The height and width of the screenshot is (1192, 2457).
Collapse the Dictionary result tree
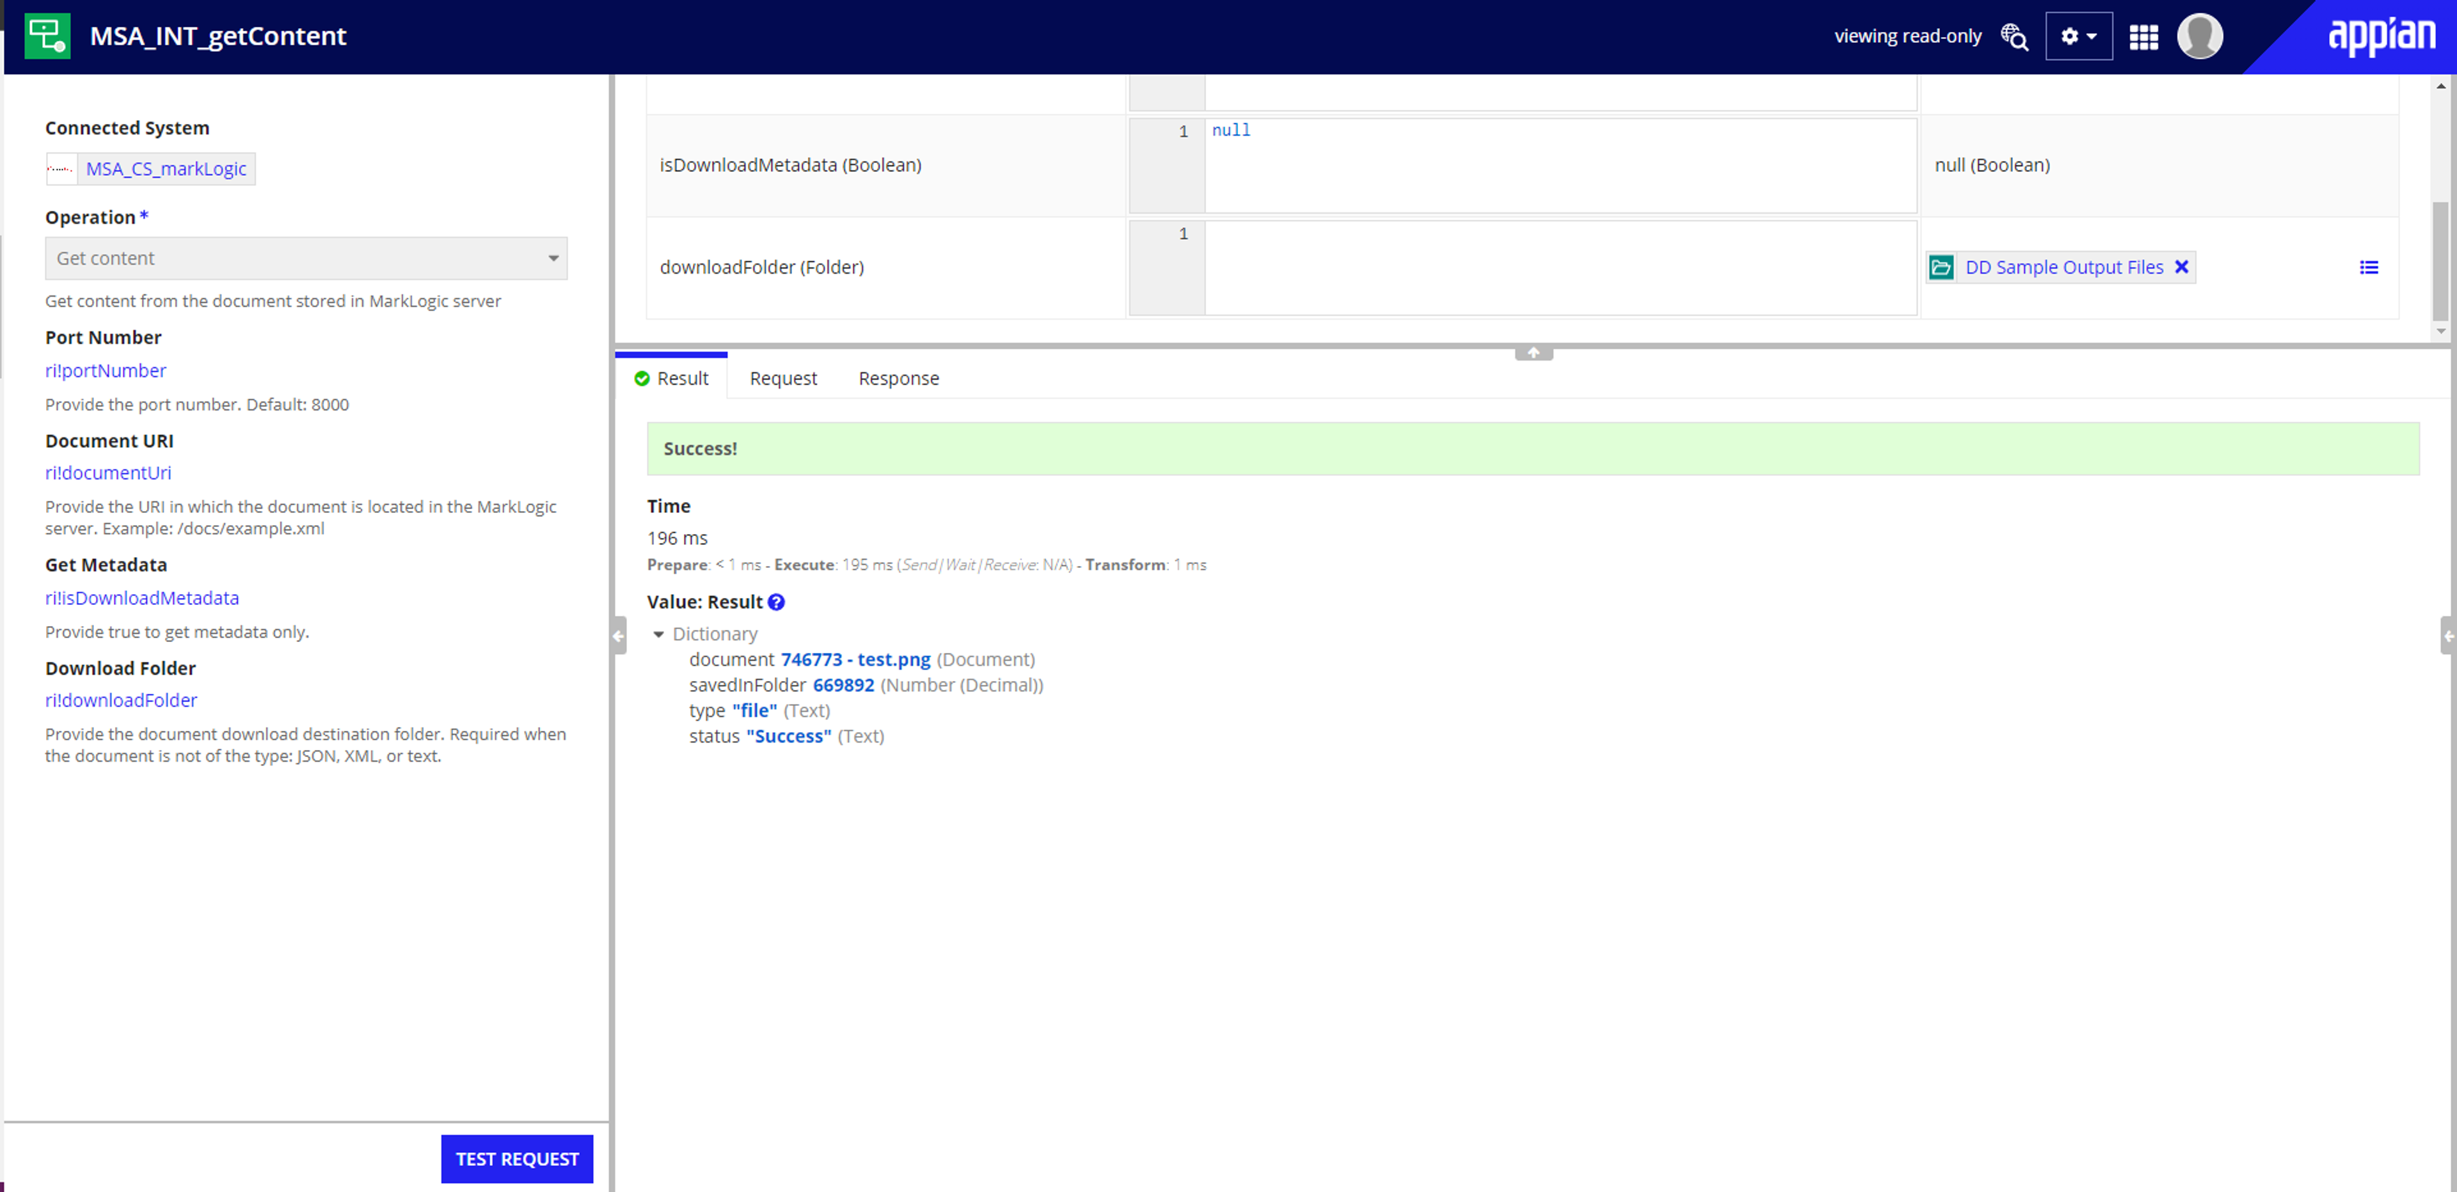tap(658, 634)
